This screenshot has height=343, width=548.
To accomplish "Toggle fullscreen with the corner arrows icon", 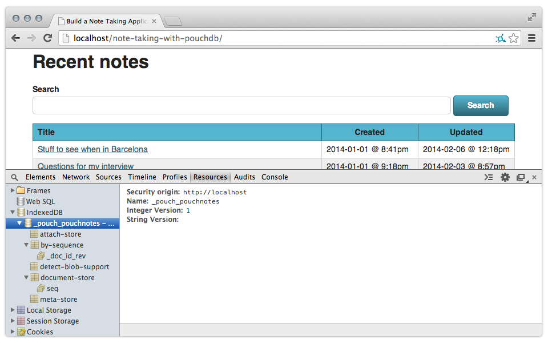I will point(532,17).
